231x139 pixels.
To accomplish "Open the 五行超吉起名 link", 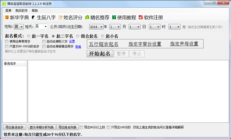I will click(x=104, y=44).
